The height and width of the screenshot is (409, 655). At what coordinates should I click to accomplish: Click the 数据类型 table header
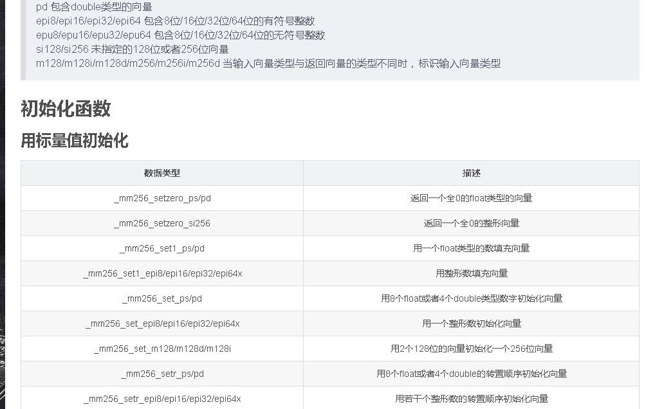click(x=161, y=173)
